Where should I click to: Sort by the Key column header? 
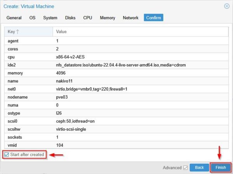click(x=28, y=32)
